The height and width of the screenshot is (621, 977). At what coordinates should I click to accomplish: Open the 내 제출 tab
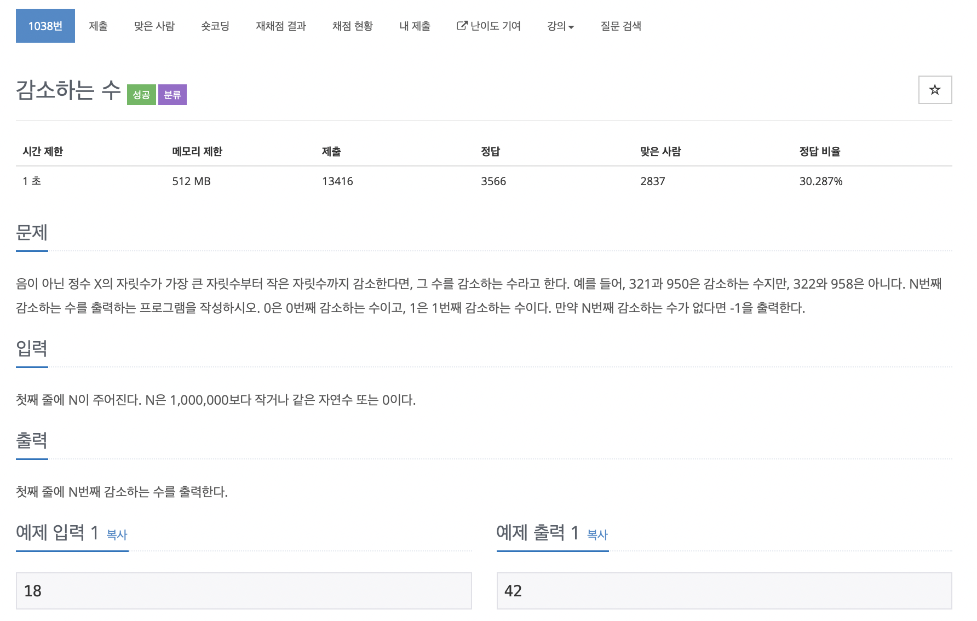tap(415, 26)
